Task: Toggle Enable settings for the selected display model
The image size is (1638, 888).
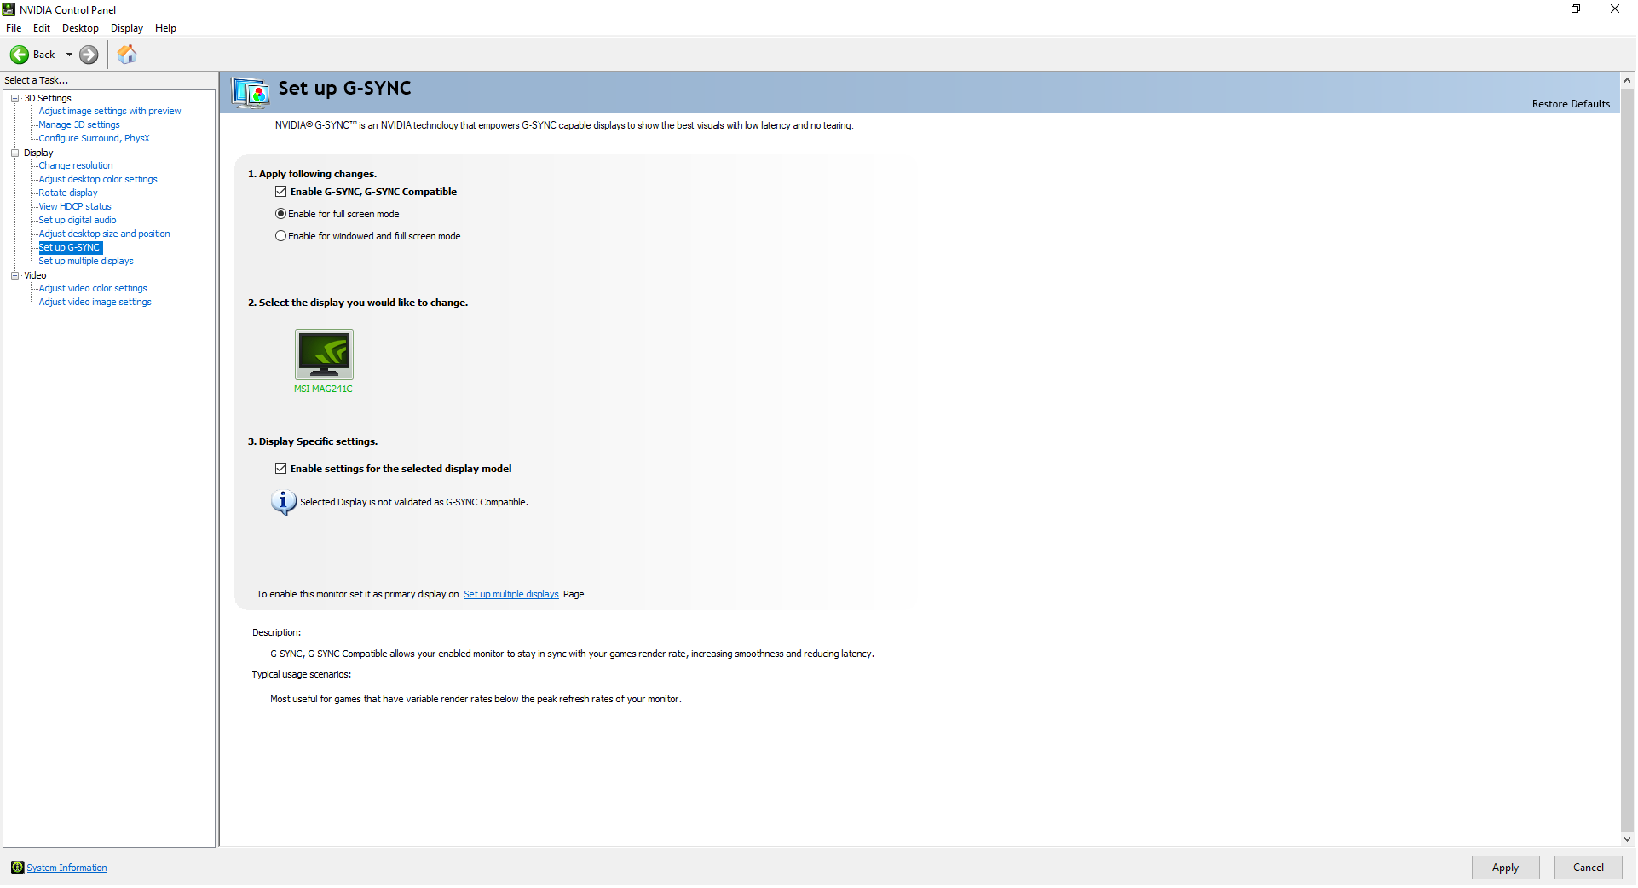Action: pos(280,469)
